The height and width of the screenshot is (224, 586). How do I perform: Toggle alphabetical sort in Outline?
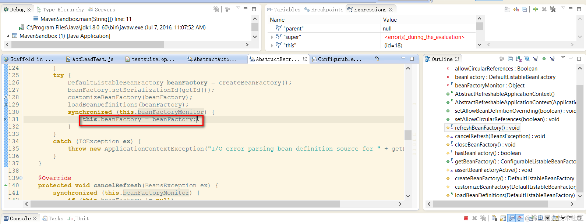pyautogui.click(x=519, y=59)
